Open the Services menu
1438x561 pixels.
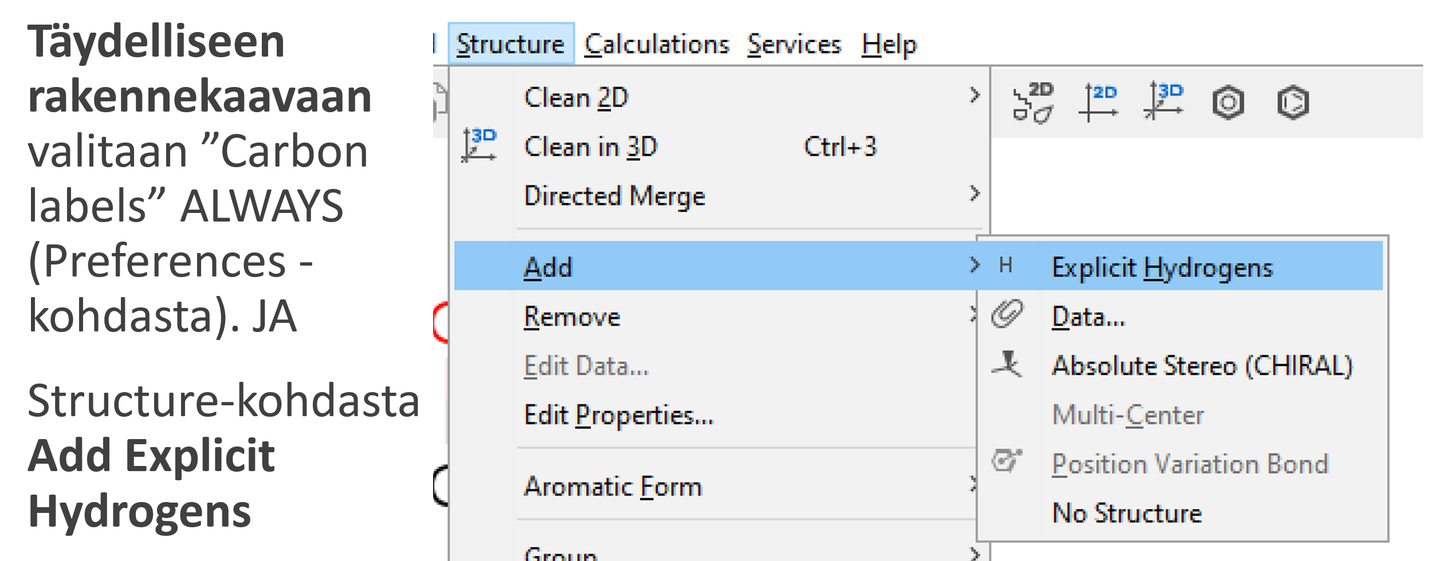coord(793,44)
